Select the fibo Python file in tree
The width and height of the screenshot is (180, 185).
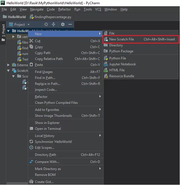pyautogui.click(x=23, y=42)
